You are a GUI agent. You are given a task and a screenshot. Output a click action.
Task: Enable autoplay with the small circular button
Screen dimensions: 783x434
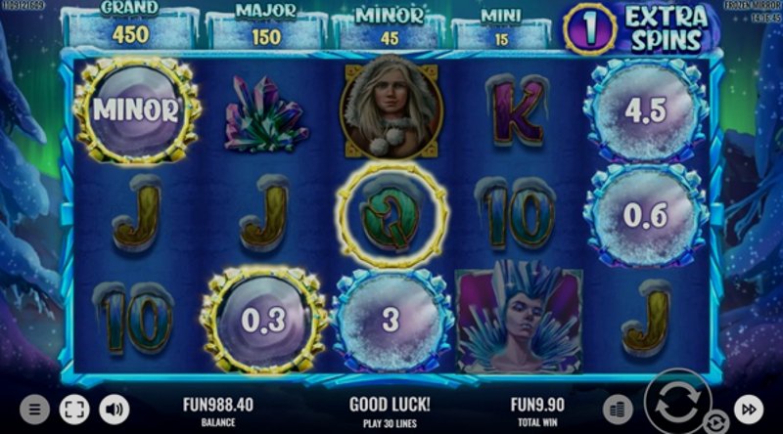click(716, 423)
